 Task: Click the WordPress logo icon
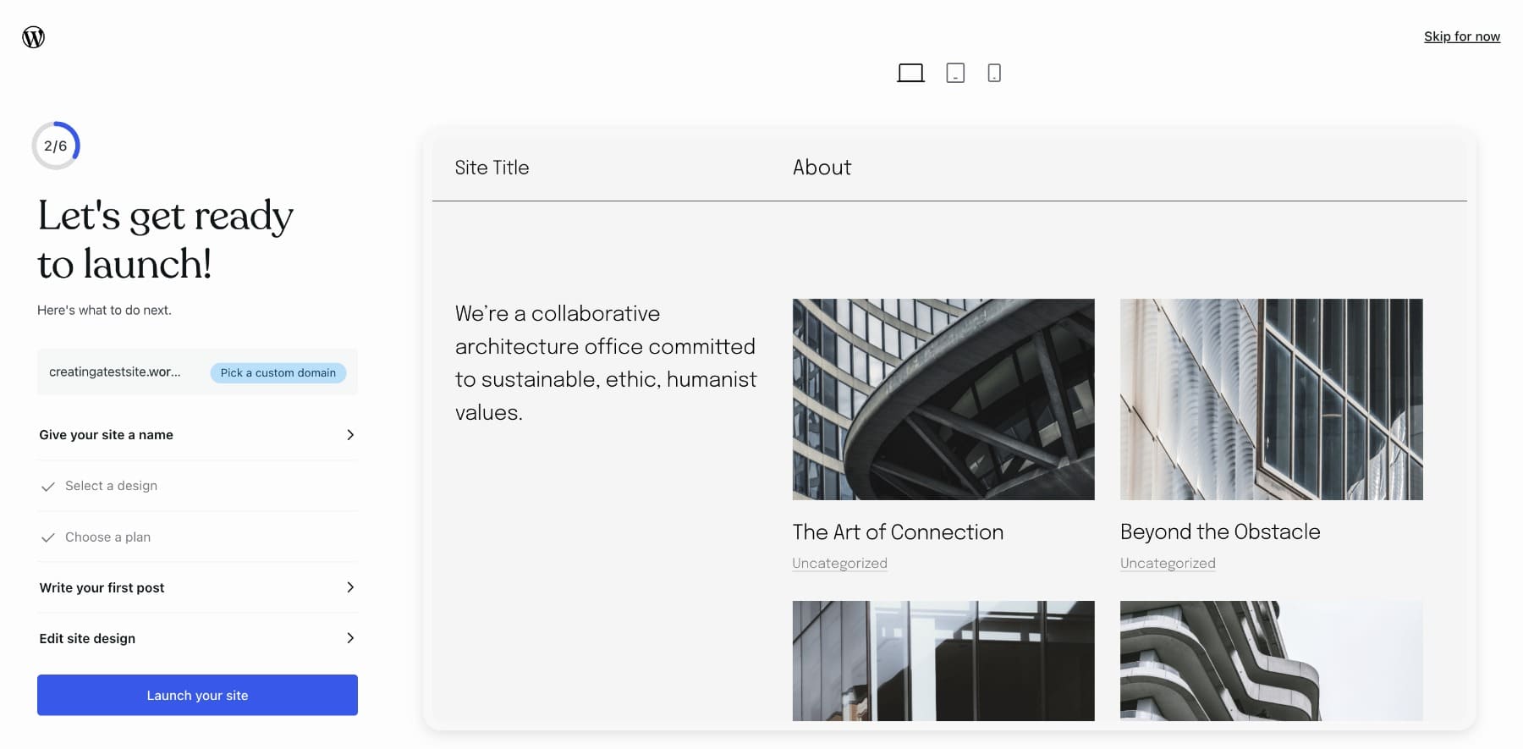coord(33,37)
